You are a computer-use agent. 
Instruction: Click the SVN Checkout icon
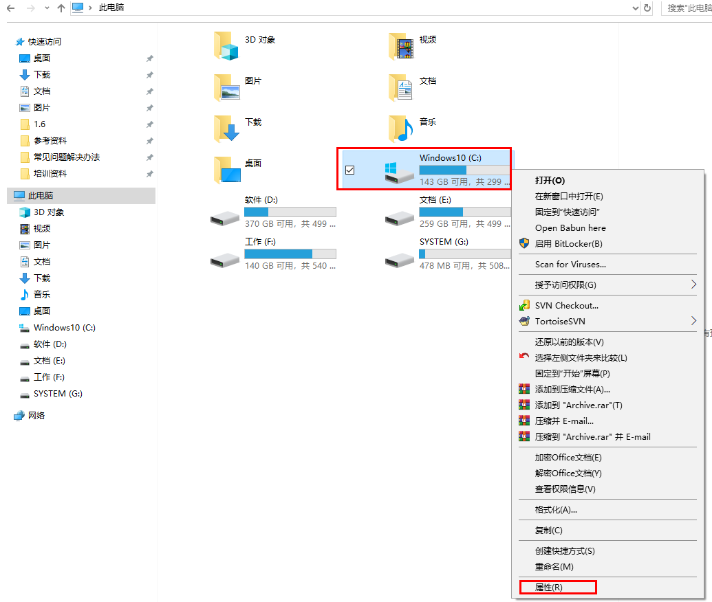[524, 305]
